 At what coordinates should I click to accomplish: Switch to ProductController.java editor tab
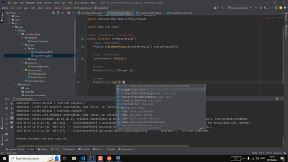(x=181, y=13)
